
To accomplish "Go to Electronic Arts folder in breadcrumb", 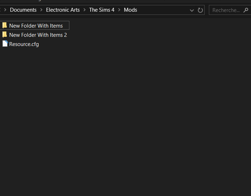I will [63, 10].
